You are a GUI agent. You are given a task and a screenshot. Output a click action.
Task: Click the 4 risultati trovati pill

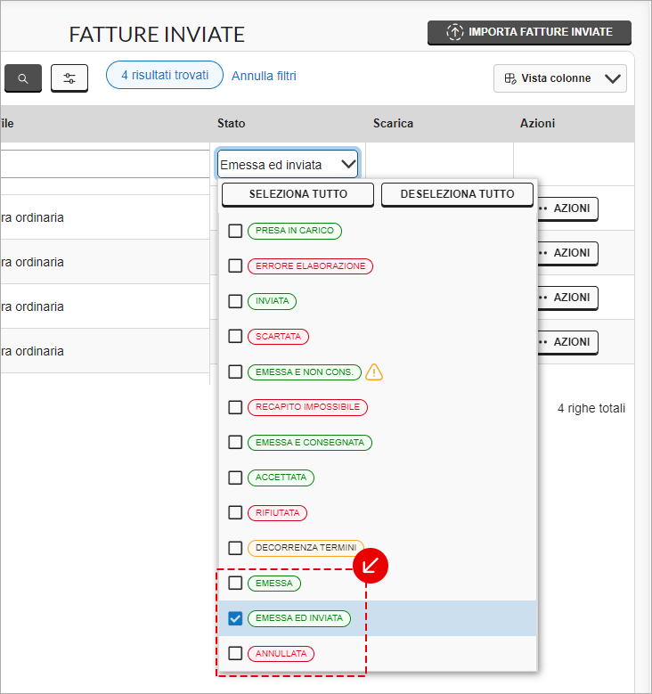coord(165,75)
